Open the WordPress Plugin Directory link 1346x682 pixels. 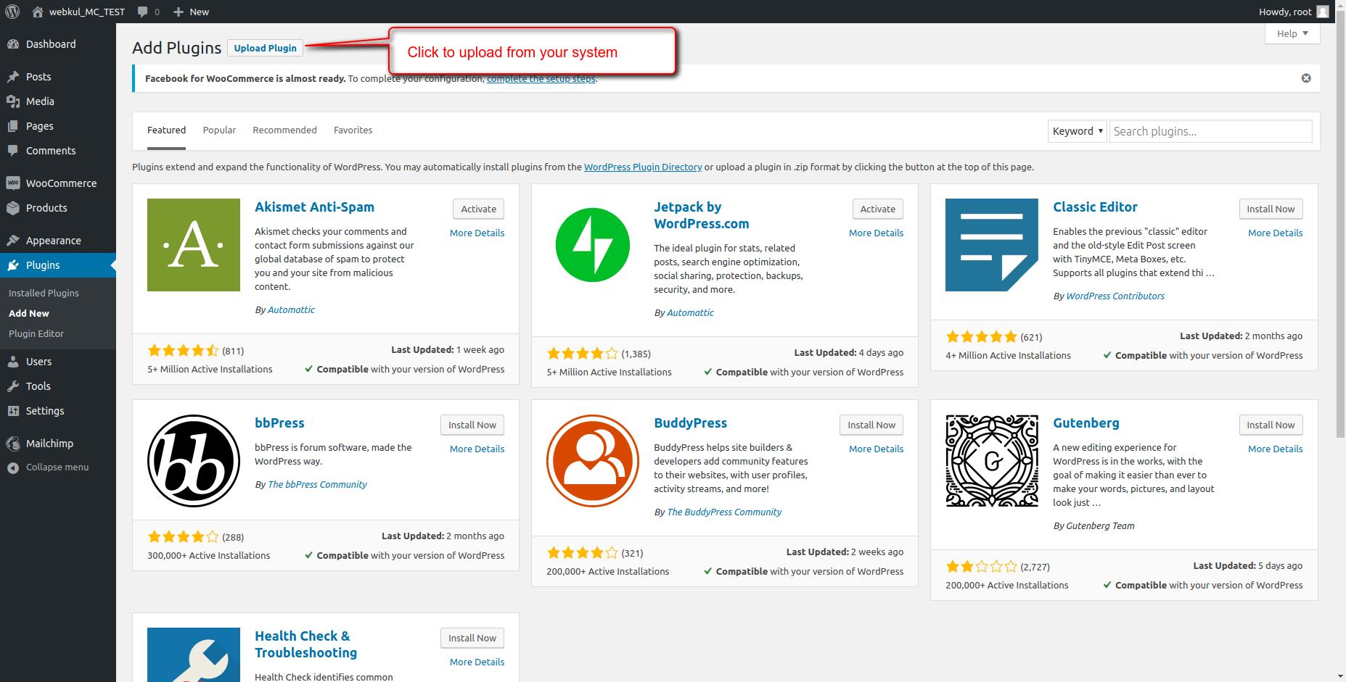pos(642,167)
